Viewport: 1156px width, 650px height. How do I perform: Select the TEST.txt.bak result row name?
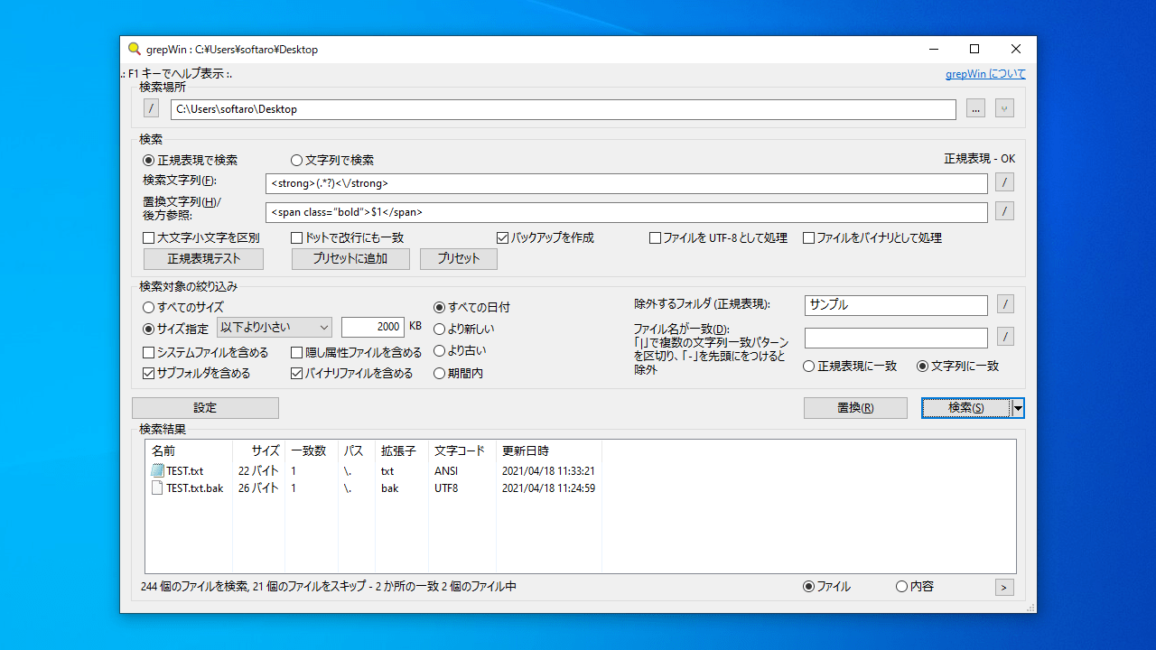point(195,488)
